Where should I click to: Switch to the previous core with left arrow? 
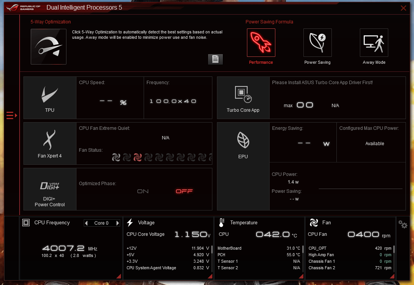click(x=86, y=223)
